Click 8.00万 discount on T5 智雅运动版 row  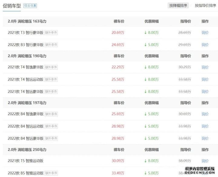pyautogui.click(x=152, y=161)
